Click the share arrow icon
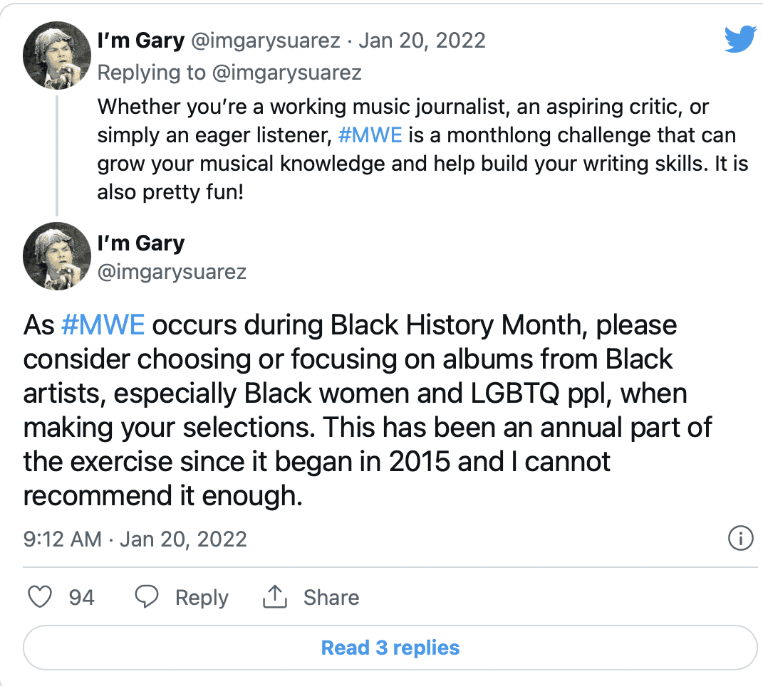The width and height of the screenshot is (763, 686). pyautogui.click(x=274, y=597)
